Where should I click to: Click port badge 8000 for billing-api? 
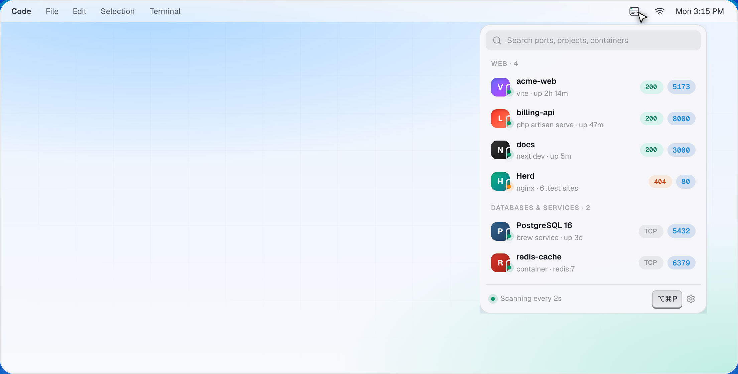(x=681, y=119)
